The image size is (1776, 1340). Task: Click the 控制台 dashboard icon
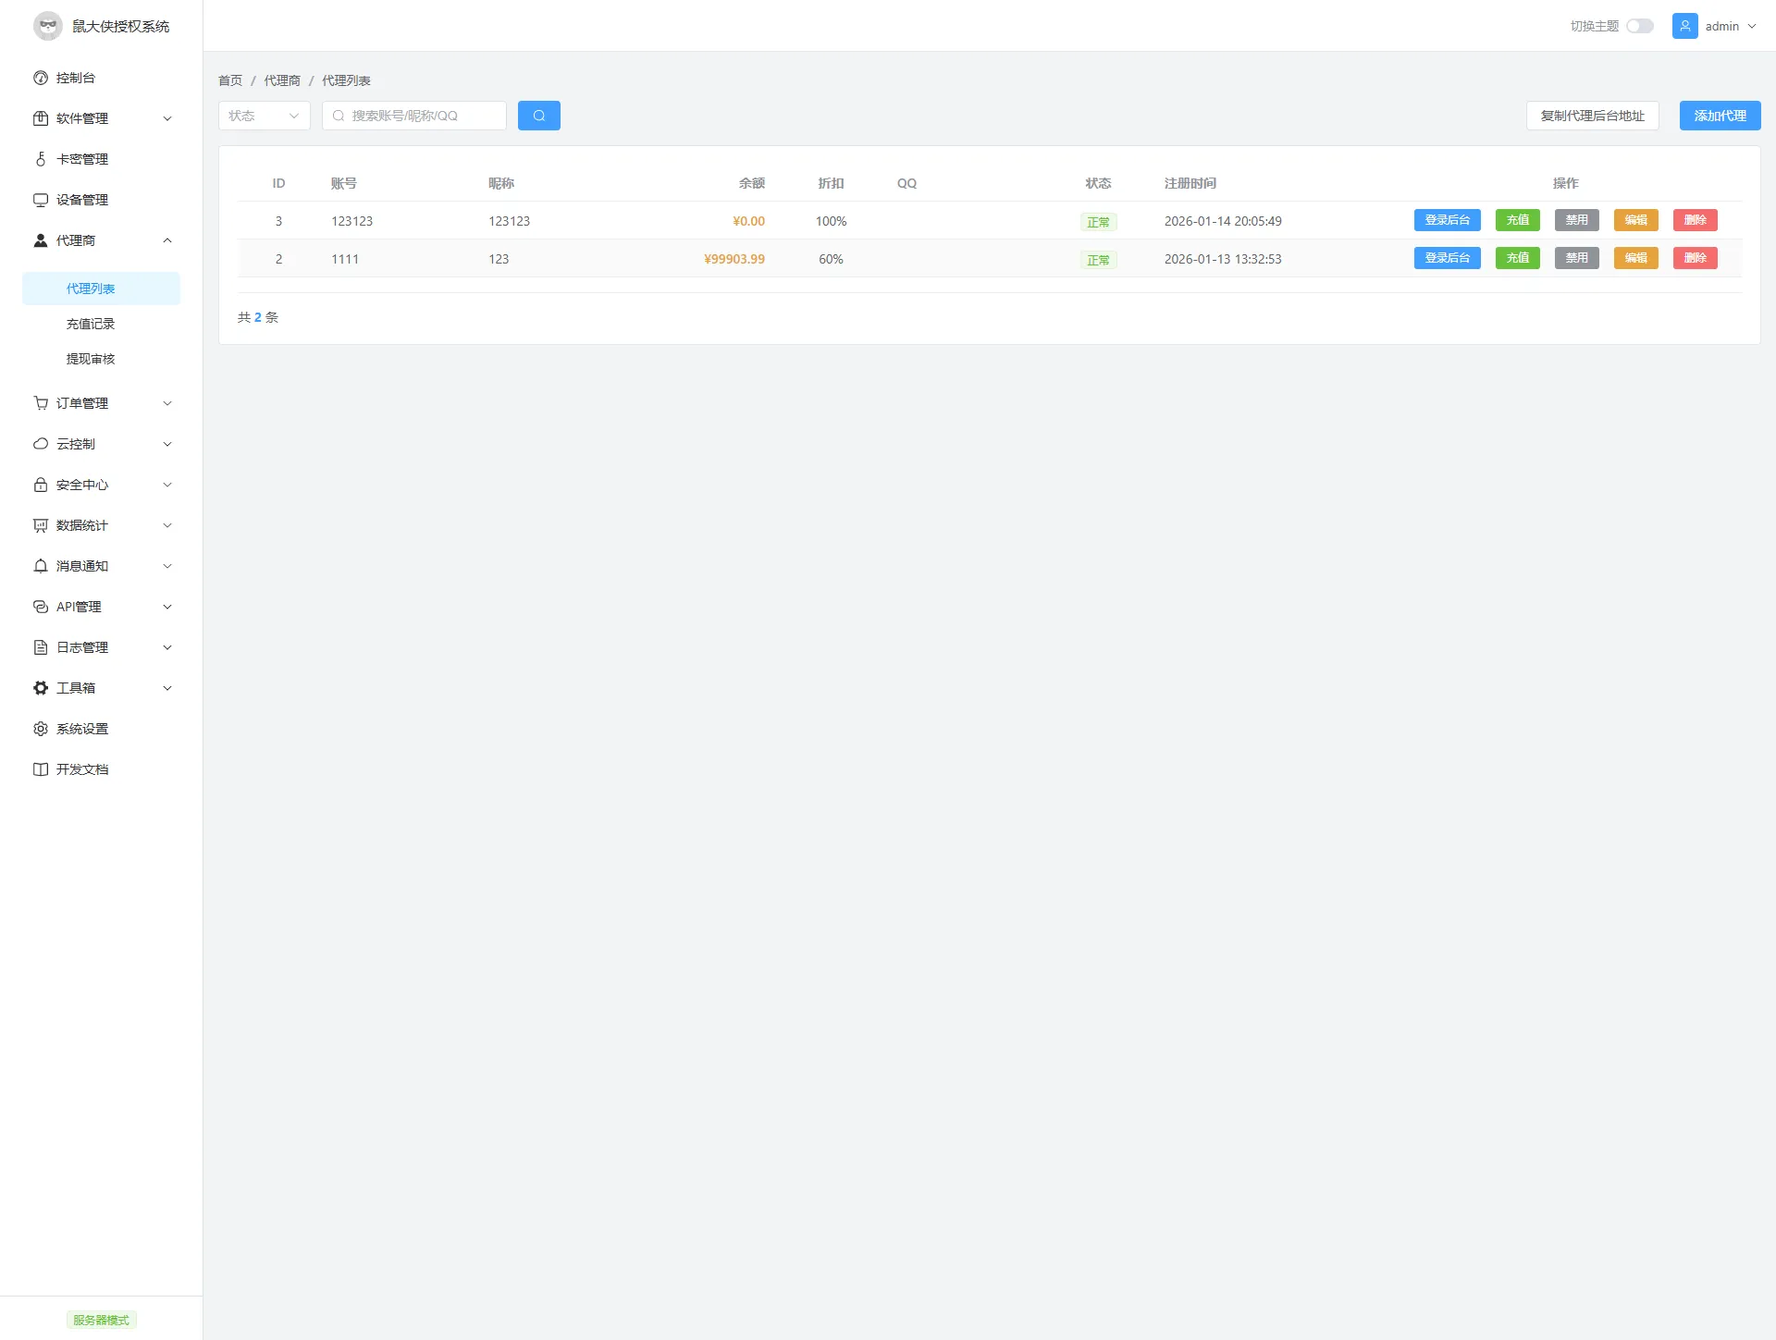coord(41,78)
